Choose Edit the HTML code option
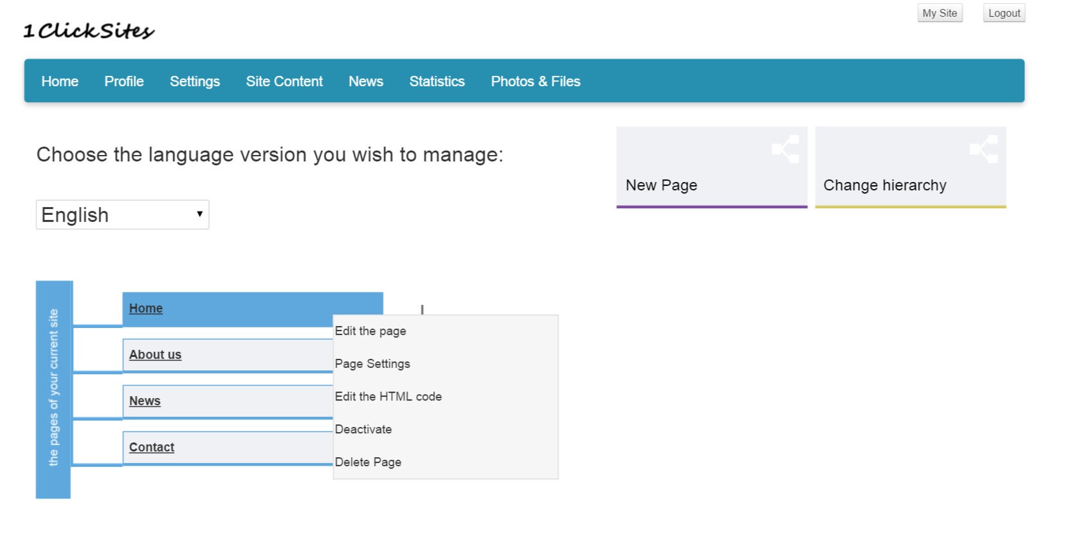Viewport: 1065px width, 544px height. click(x=388, y=397)
